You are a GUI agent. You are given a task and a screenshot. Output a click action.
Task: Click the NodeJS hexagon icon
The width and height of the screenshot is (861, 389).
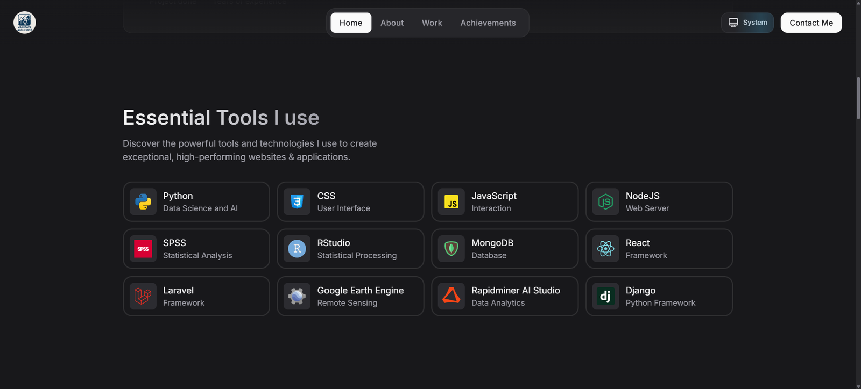click(x=605, y=201)
